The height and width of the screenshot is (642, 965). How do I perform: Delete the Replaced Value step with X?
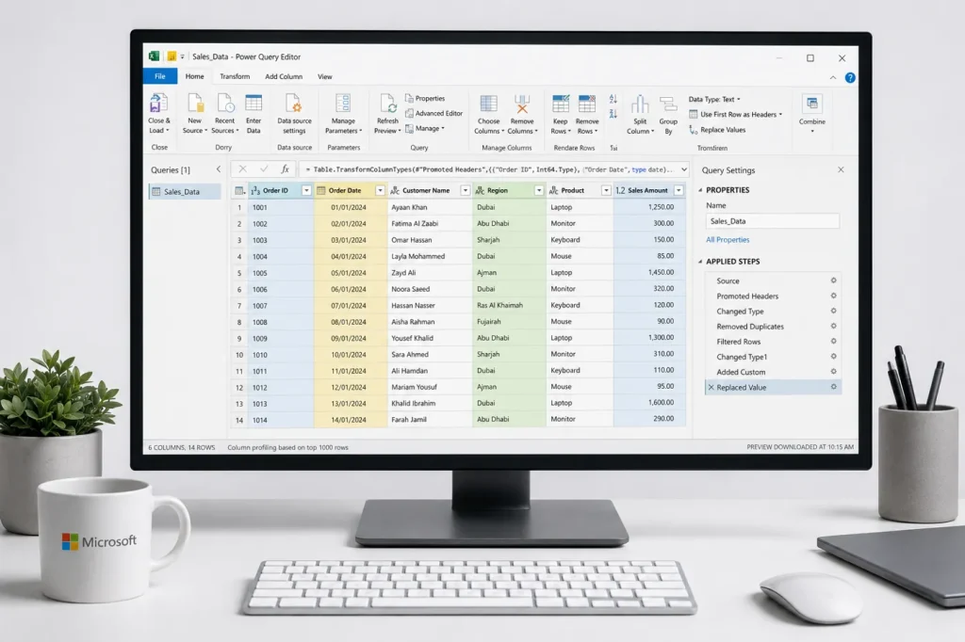pyautogui.click(x=711, y=388)
